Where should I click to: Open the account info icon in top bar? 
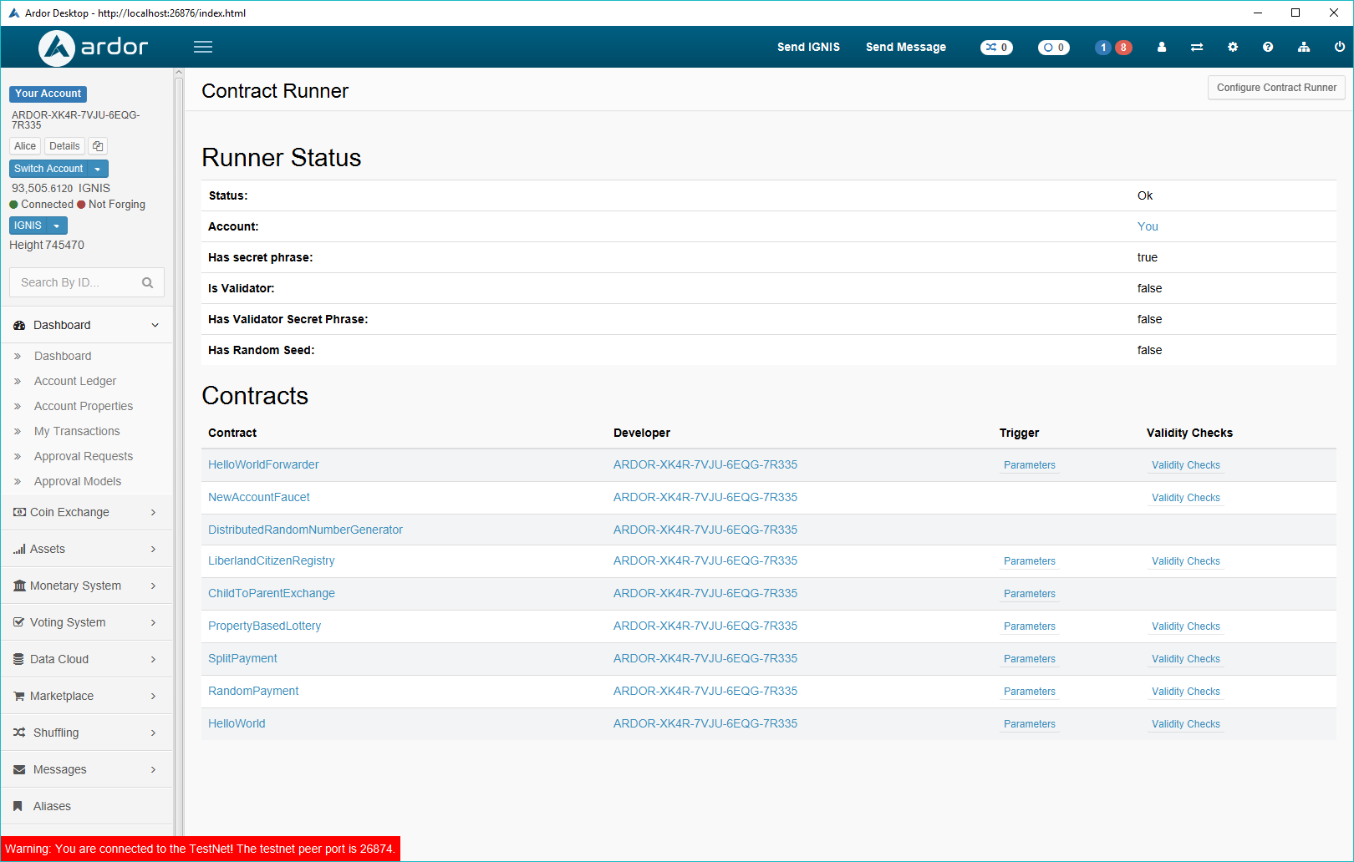[1161, 48]
